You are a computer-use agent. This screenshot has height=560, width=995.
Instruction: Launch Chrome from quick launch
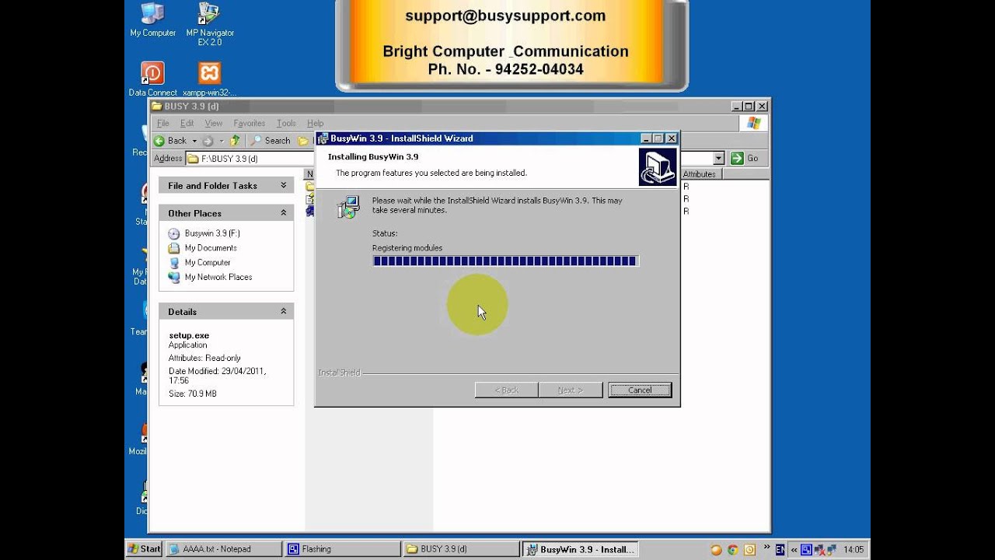[x=733, y=550]
